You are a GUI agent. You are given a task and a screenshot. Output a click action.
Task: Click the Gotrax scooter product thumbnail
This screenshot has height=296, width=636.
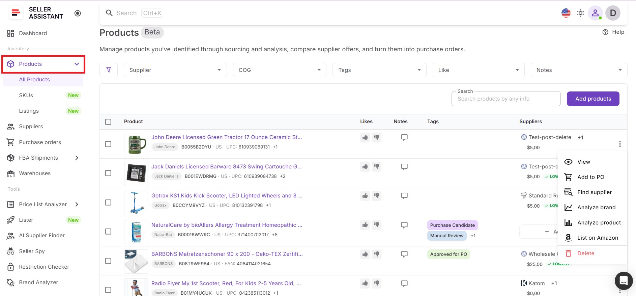click(x=136, y=203)
